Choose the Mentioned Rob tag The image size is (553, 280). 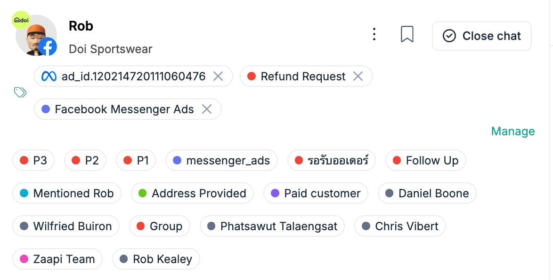pos(67,194)
